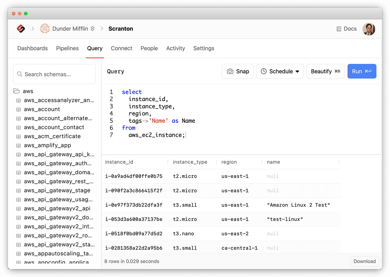Image resolution: width=390 pixels, height=277 pixels.
Task: Open the Dunder Mifflin workspace switcher
Action: click(92, 29)
